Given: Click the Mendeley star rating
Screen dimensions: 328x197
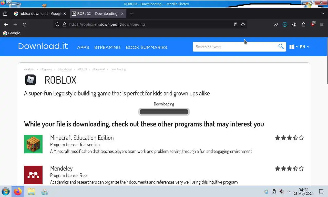Looking at the screenshot, I should [x=289, y=169].
